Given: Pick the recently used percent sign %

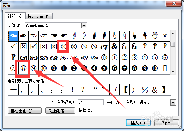Looking at the screenshot, I should click(145, 90).
